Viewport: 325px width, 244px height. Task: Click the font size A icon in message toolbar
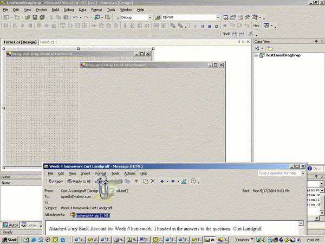click(184, 181)
